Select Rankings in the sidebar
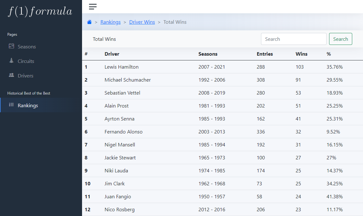This screenshot has width=363, height=216. coord(28,106)
